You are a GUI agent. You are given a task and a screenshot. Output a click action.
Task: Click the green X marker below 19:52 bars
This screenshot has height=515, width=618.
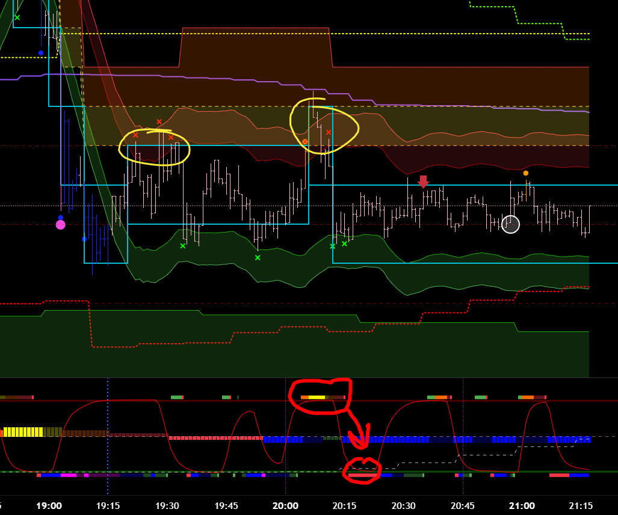tap(258, 258)
